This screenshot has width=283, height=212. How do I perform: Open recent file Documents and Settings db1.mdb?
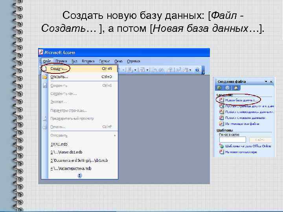coord(79,160)
